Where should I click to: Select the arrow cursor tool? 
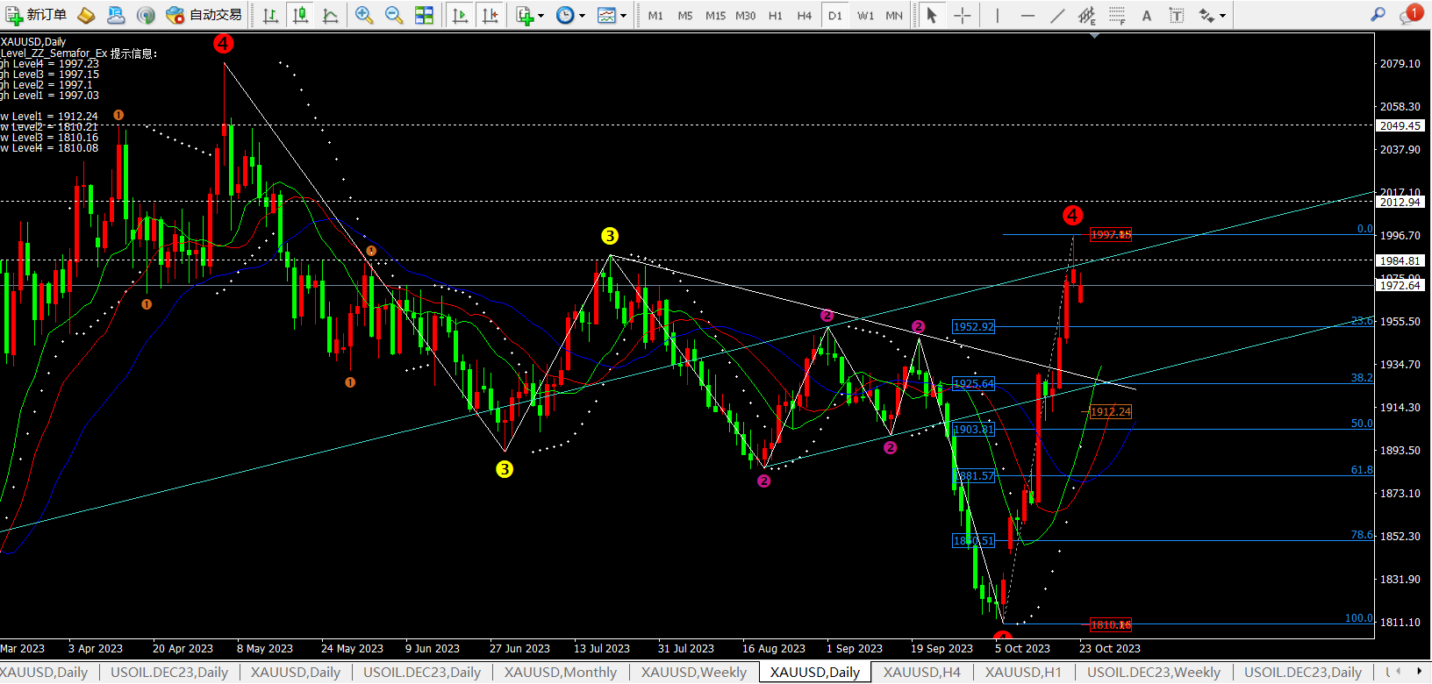[x=932, y=15]
